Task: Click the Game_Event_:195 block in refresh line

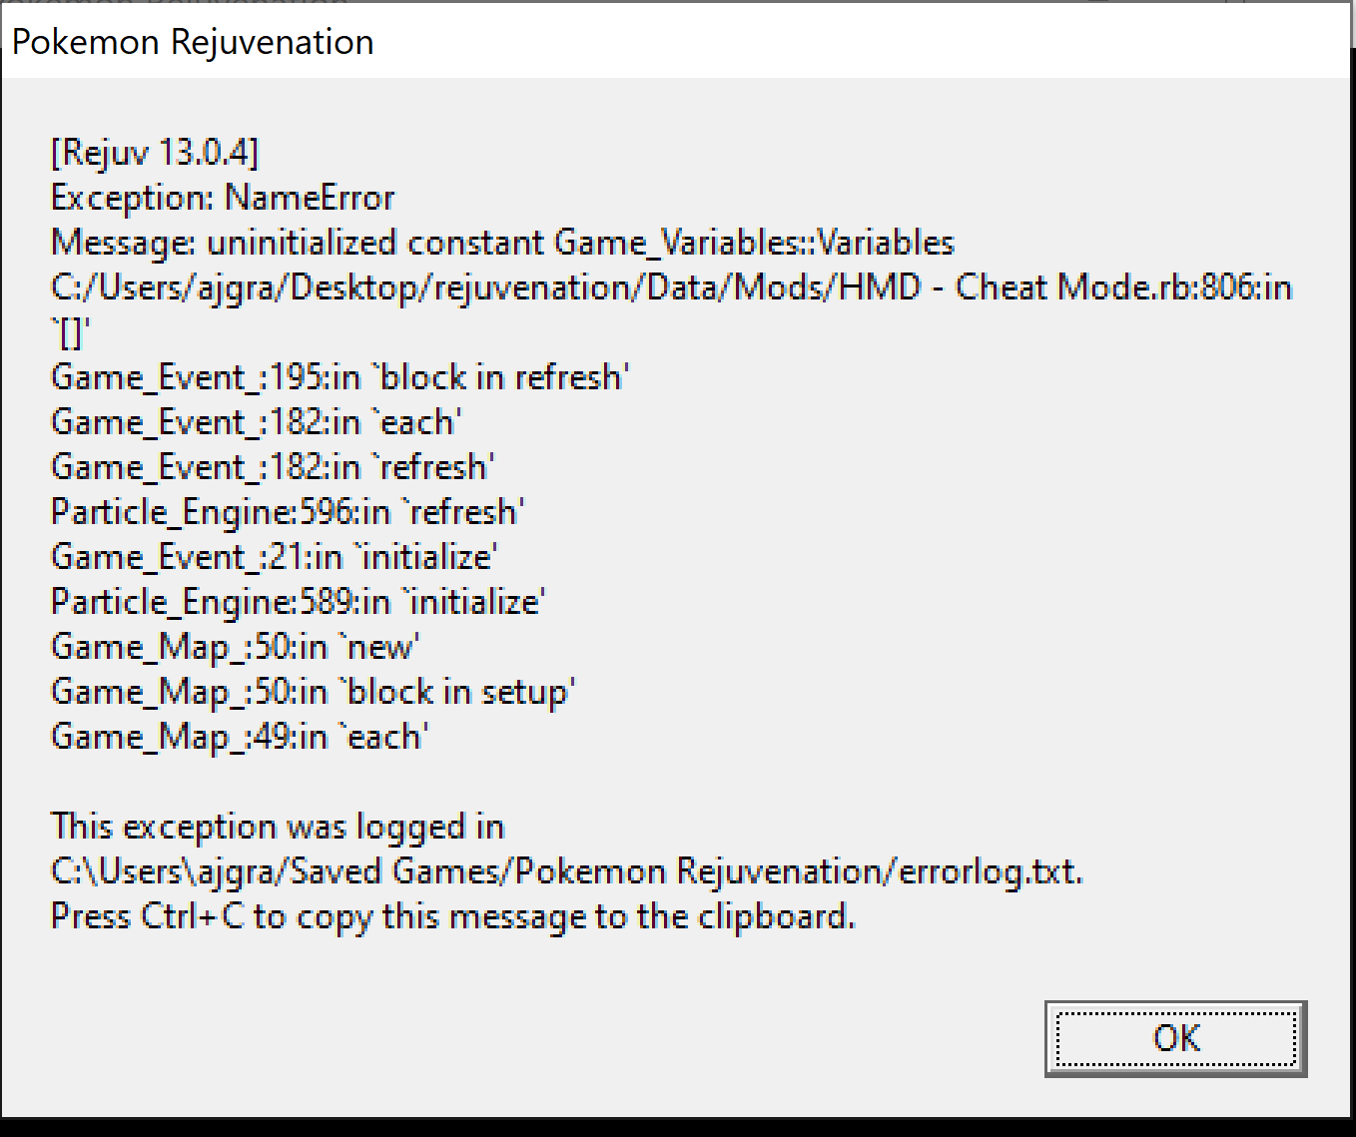Action: (339, 377)
